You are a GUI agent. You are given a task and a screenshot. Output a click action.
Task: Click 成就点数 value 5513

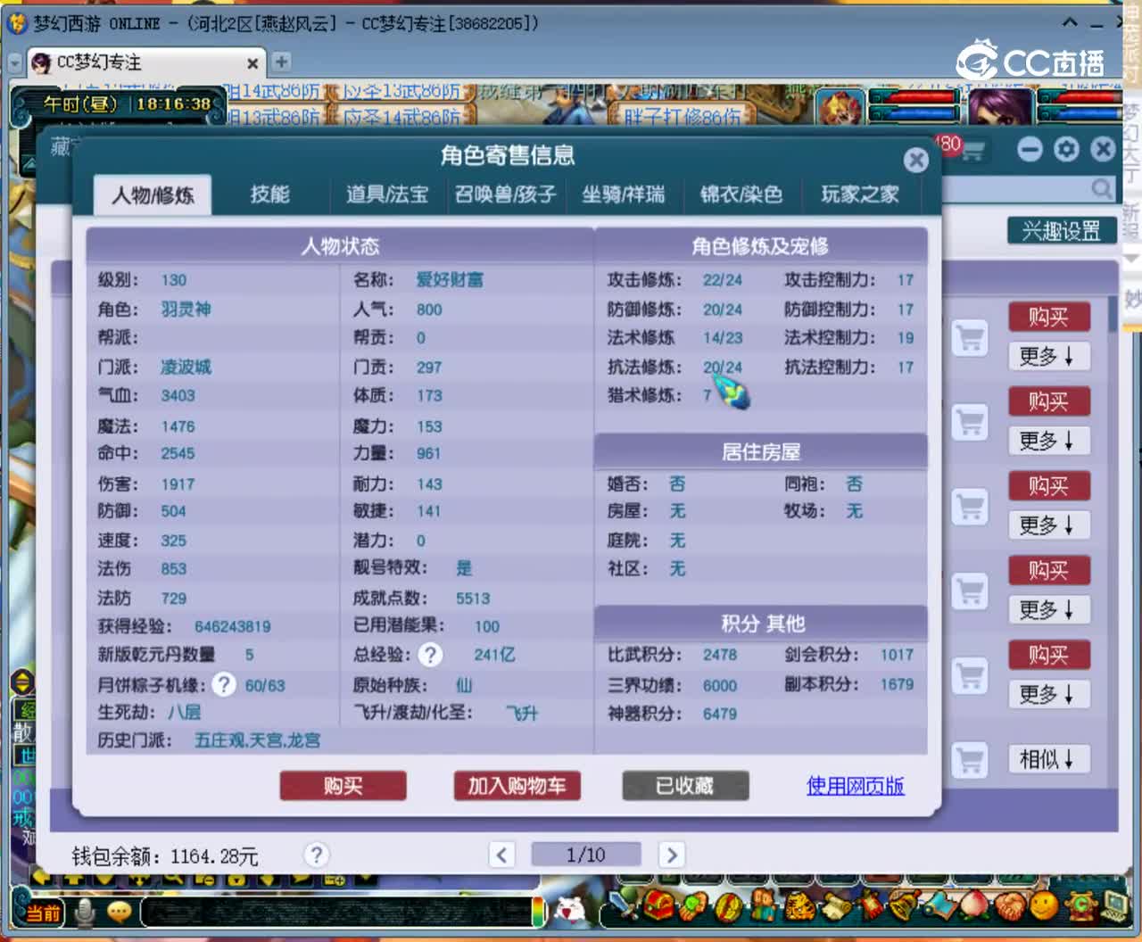coord(473,599)
